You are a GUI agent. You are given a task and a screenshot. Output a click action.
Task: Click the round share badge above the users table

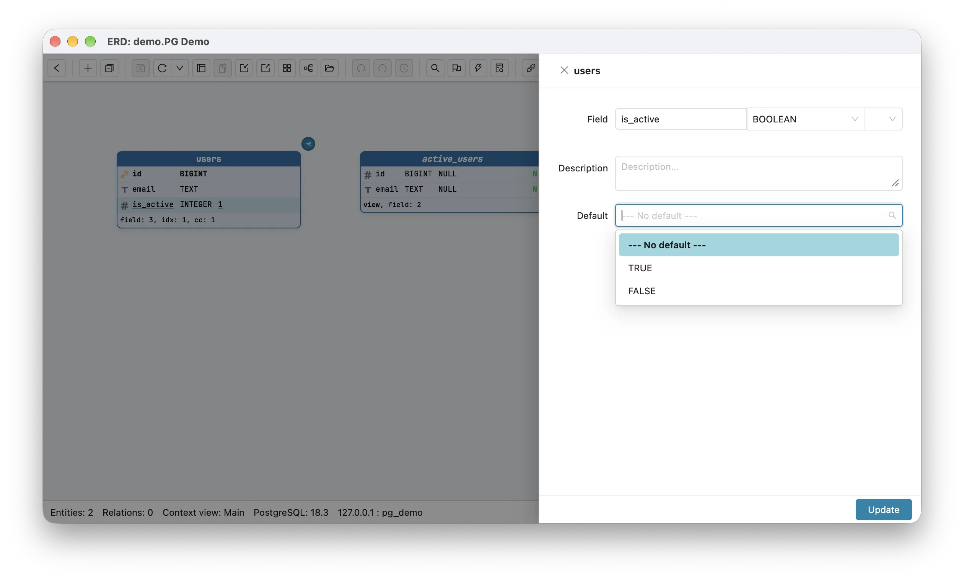(x=308, y=144)
